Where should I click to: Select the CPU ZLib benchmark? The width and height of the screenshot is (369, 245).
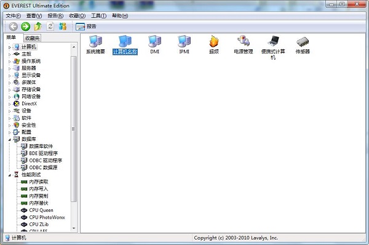point(39,224)
